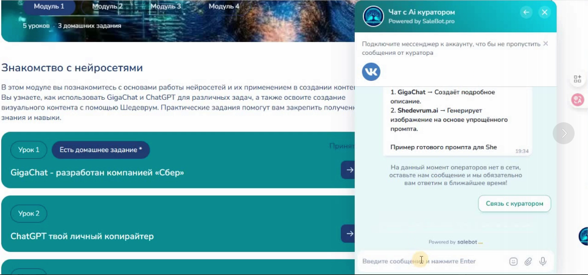The image size is (588, 275).
Task: Click the Powered by SaleBot.pro header text
Action: pyautogui.click(x=421, y=21)
